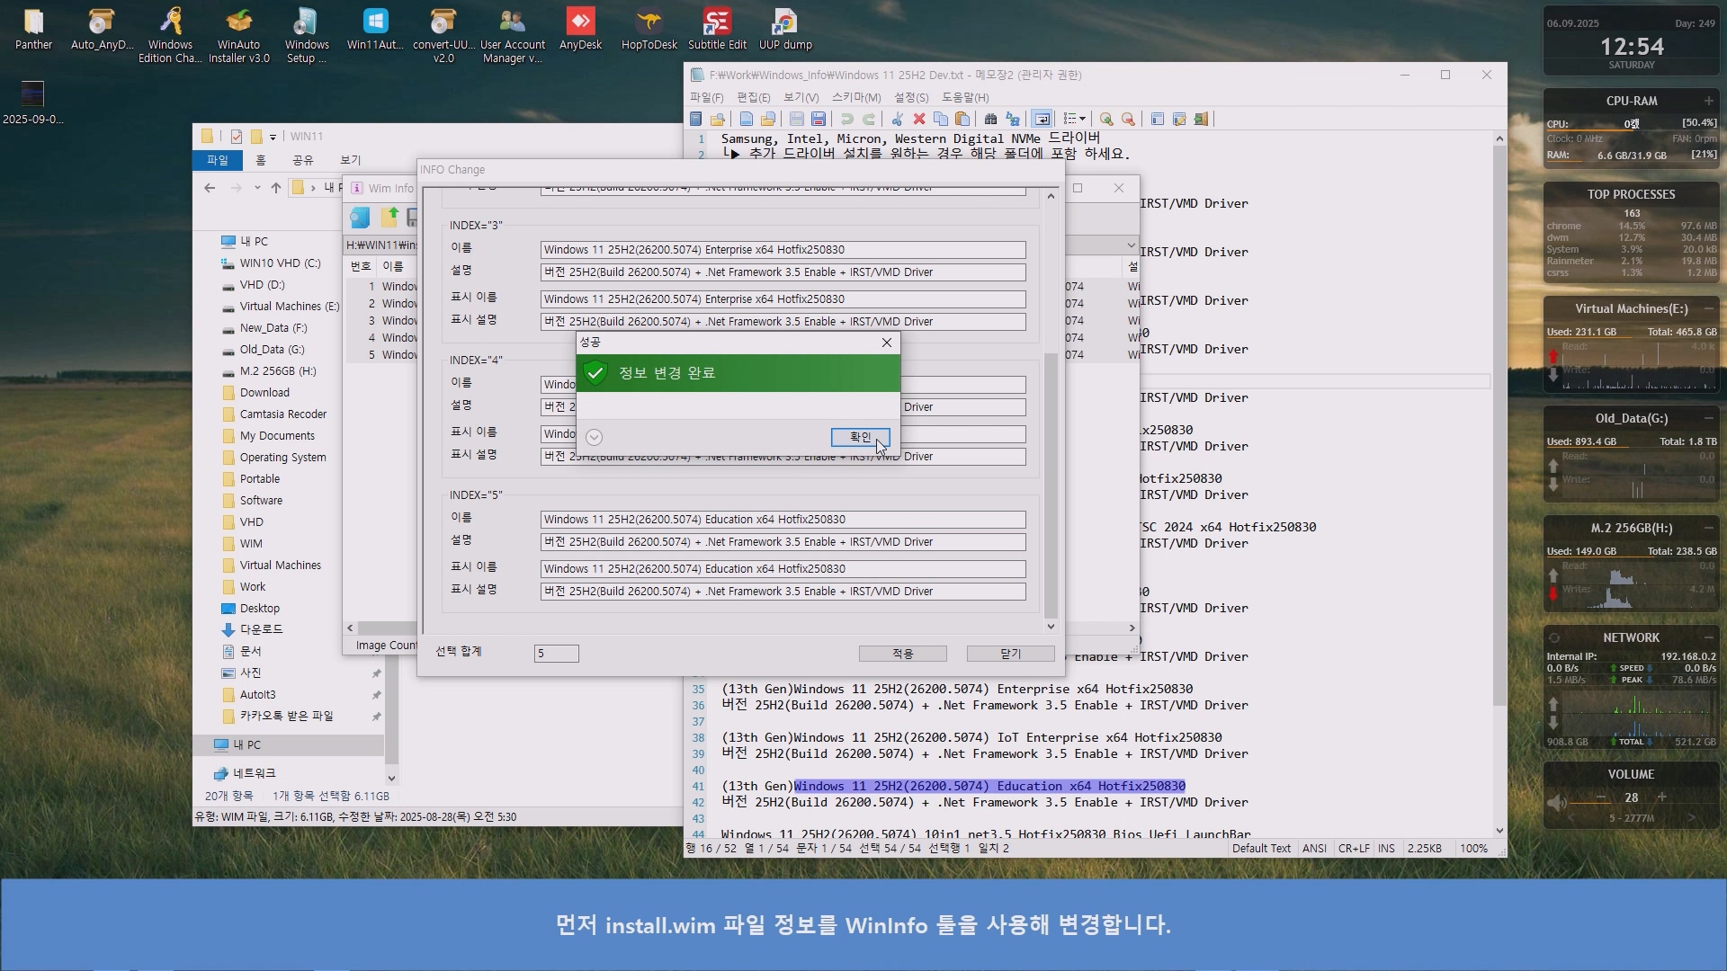
Task: Unpin the AutoIt3 folder pin
Action: click(x=376, y=695)
